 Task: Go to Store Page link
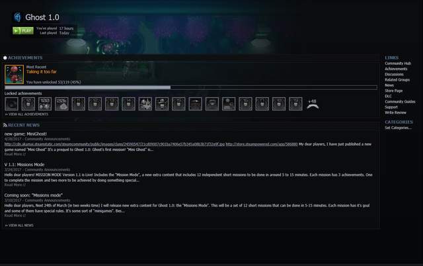[x=394, y=91]
